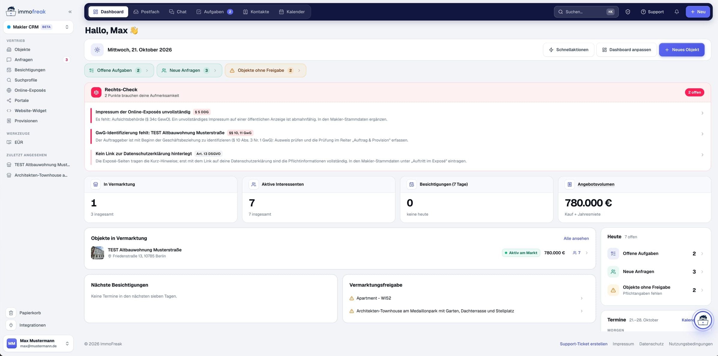Open Schnellaktionen
The height and width of the screenshot is (356, 718).
pos(568,50)
